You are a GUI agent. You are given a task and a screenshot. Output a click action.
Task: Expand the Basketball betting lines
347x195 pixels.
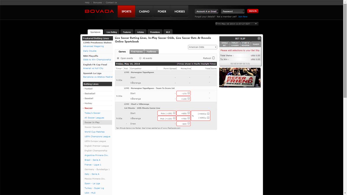point(90,94)
